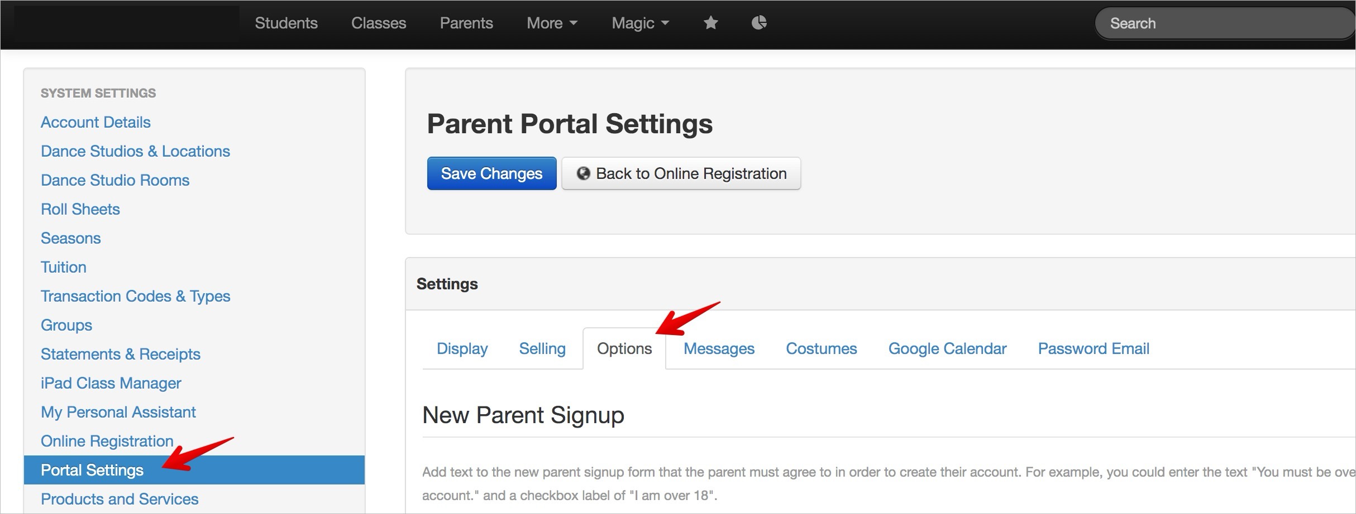Select Portal Settings in sidebar
Image resolution: width=1356 pixels, height=514 pixels.
click(92, 470)
